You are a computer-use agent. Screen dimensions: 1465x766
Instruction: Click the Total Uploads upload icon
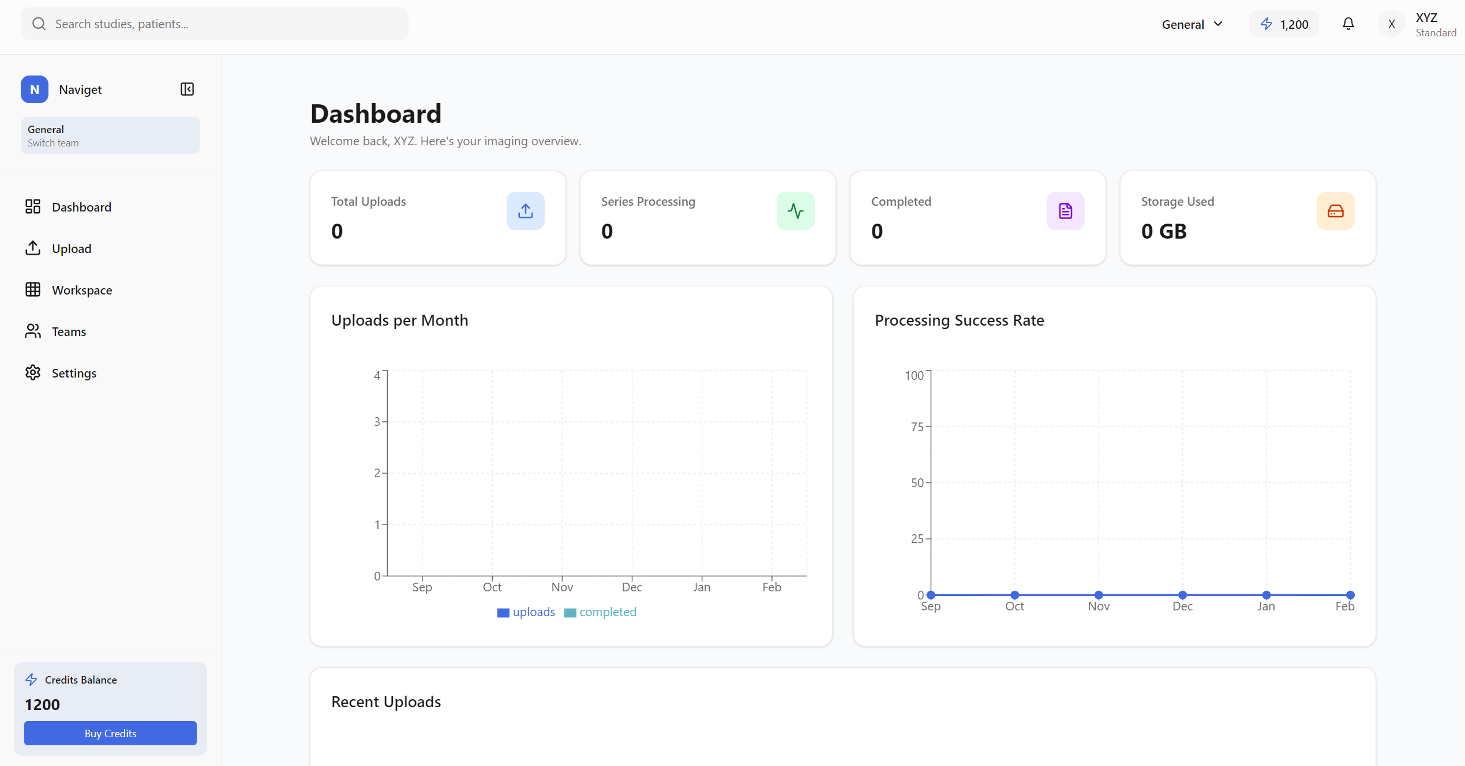pos(525,210)
